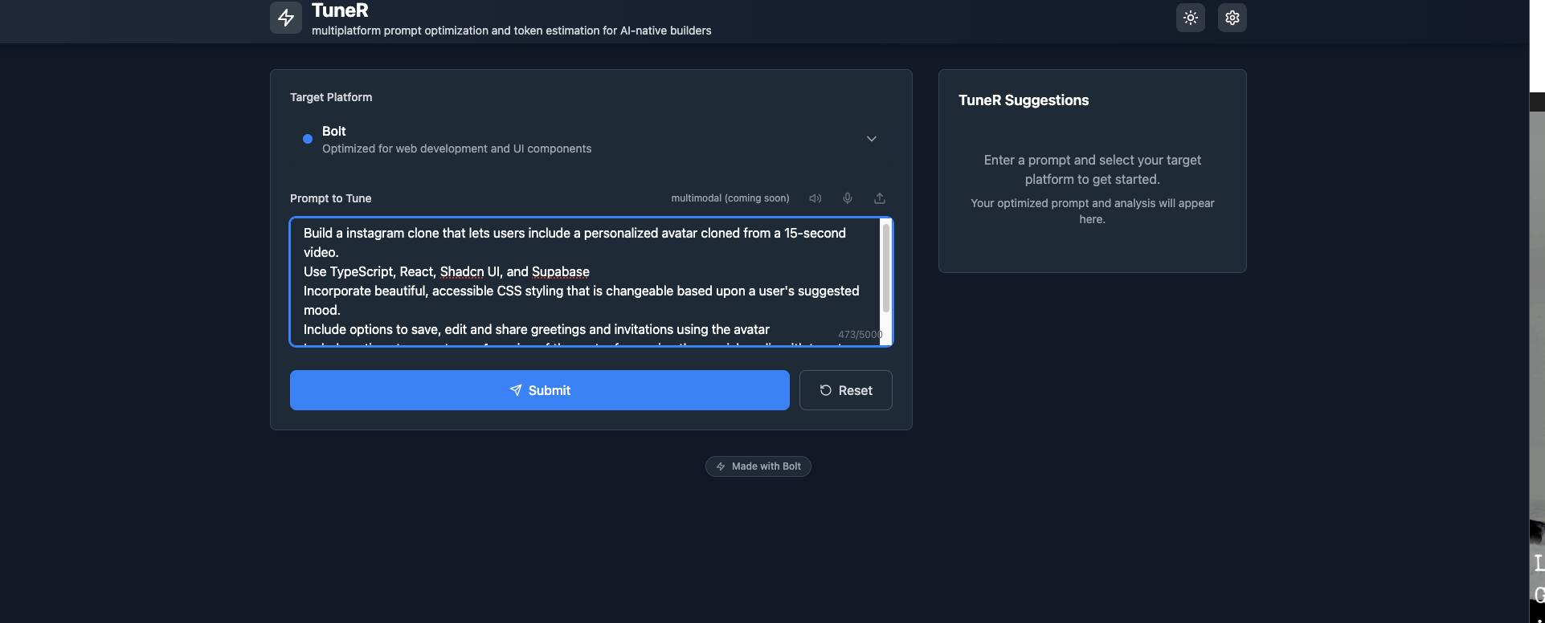
Task: Submit the prompt for tuning
Action: pyautogui.click(x=539, y=390)
